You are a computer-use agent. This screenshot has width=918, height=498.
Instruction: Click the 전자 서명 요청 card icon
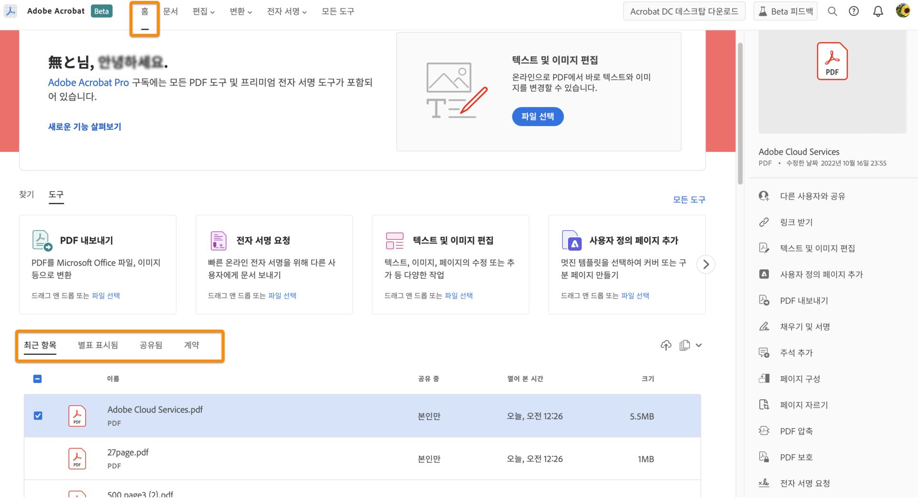(x=219, y=240)
